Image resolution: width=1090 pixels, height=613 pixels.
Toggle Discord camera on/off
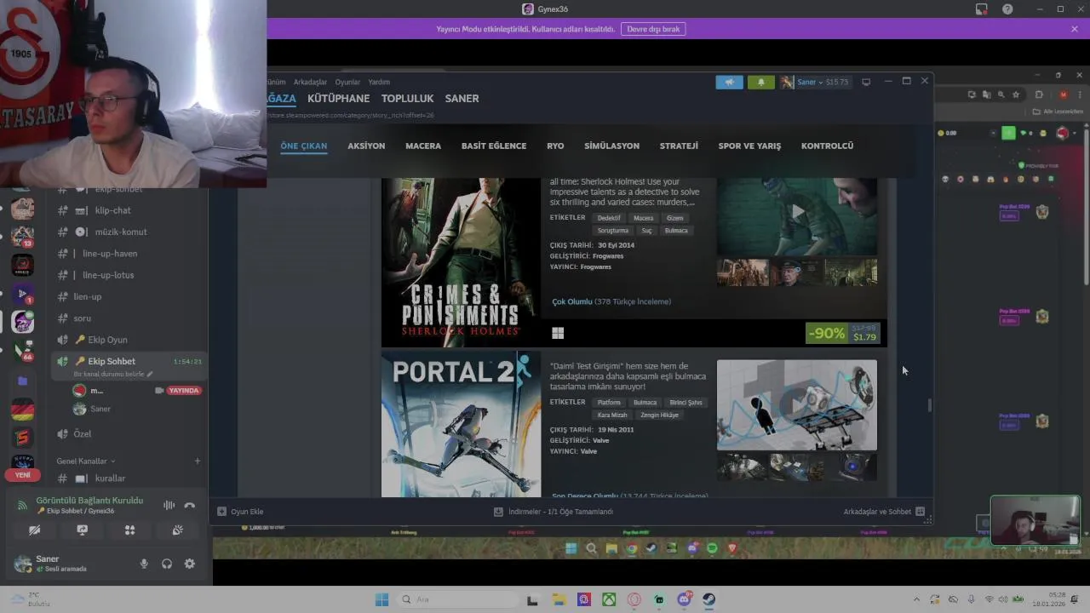(x=34, y=530)
